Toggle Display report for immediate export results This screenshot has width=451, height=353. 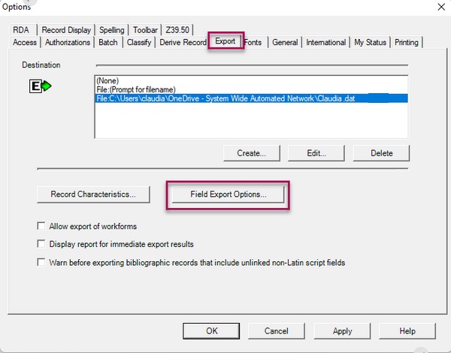[41, 244]
